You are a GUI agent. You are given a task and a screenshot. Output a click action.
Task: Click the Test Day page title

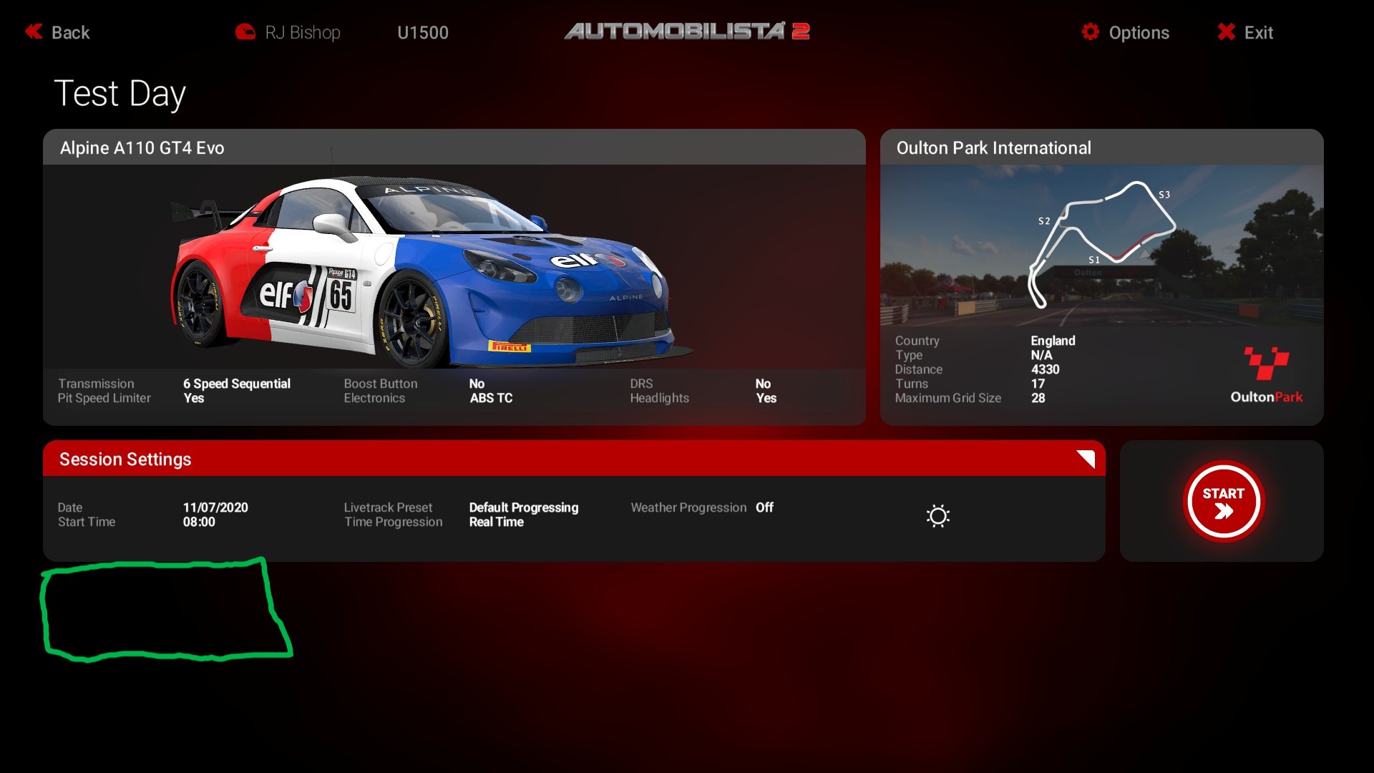point(120,94)
